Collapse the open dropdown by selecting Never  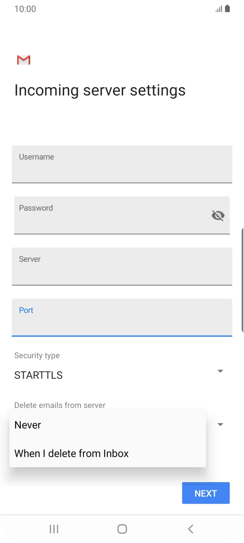click(27, 425)
